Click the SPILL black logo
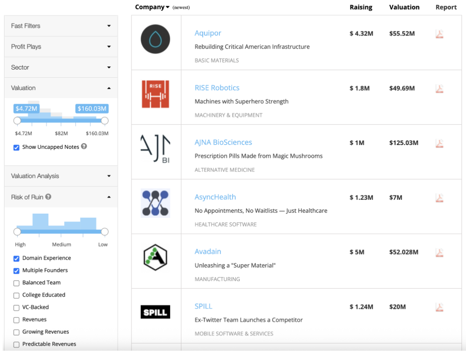466x357 pixels. [x=156, y=312]
